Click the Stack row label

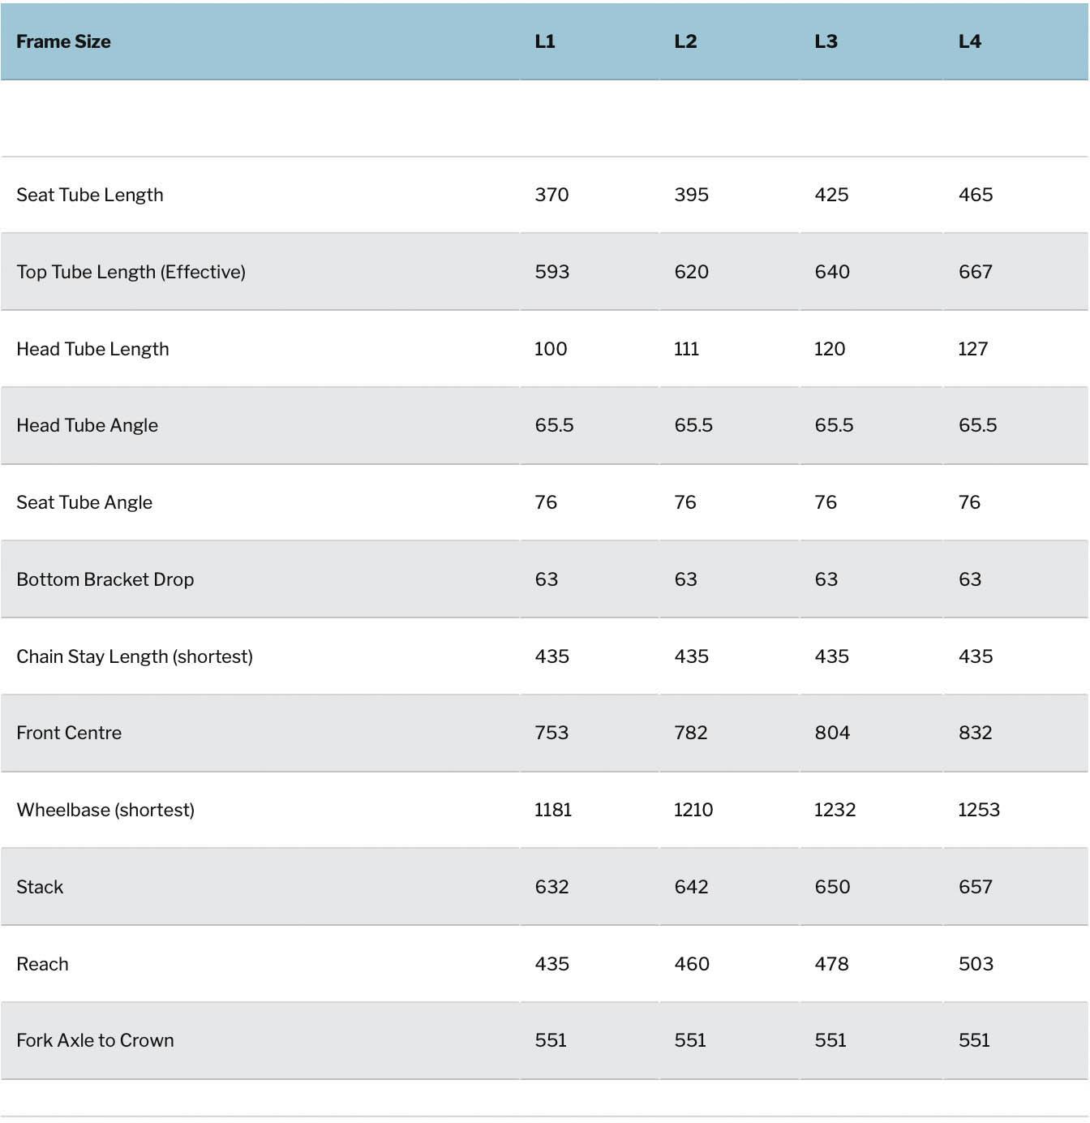pyautogui.click(x=40, y=887)
